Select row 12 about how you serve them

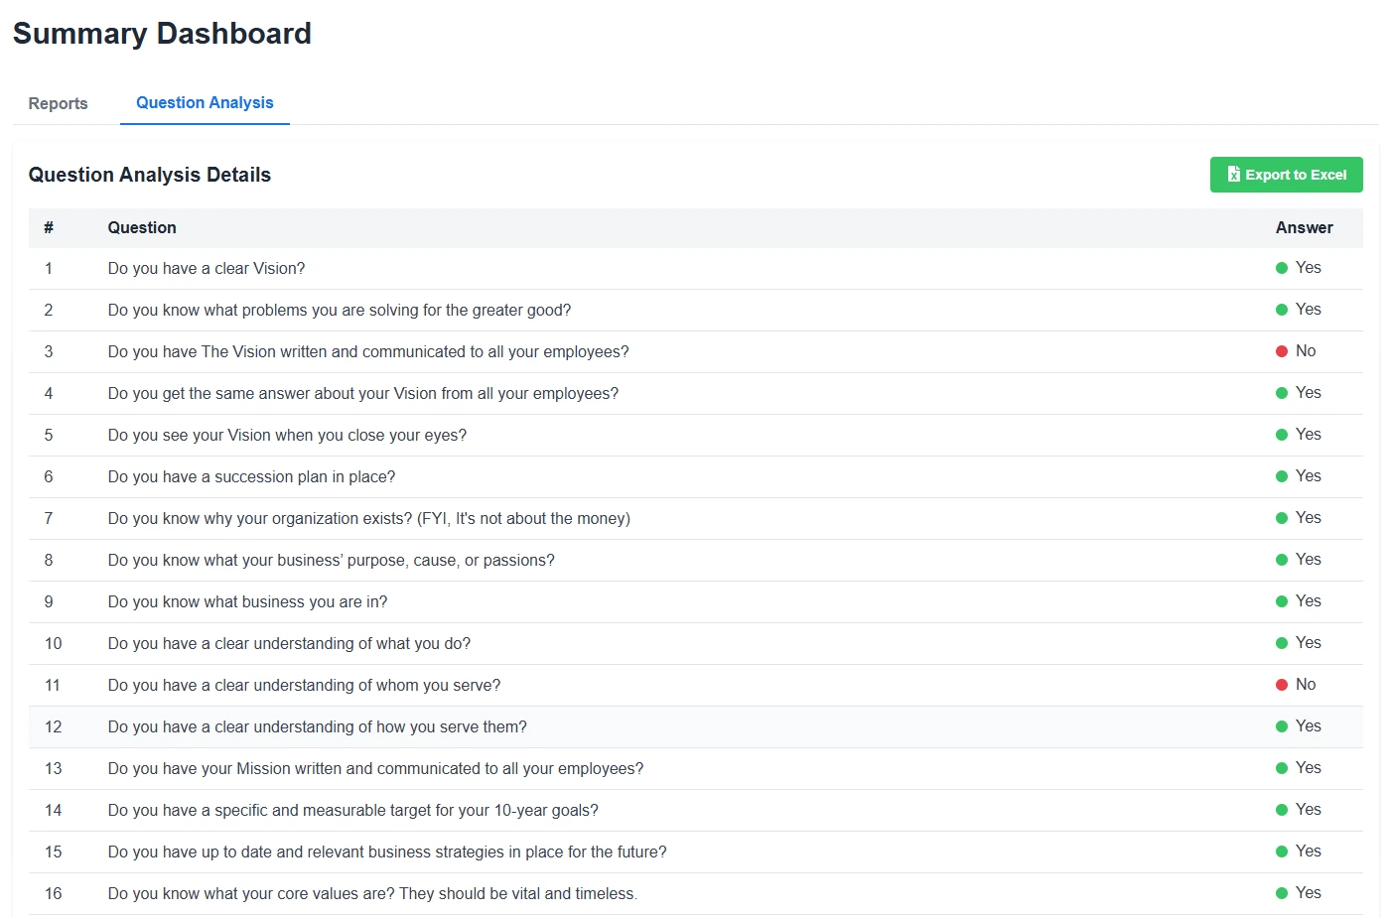(x=317, y=727)
